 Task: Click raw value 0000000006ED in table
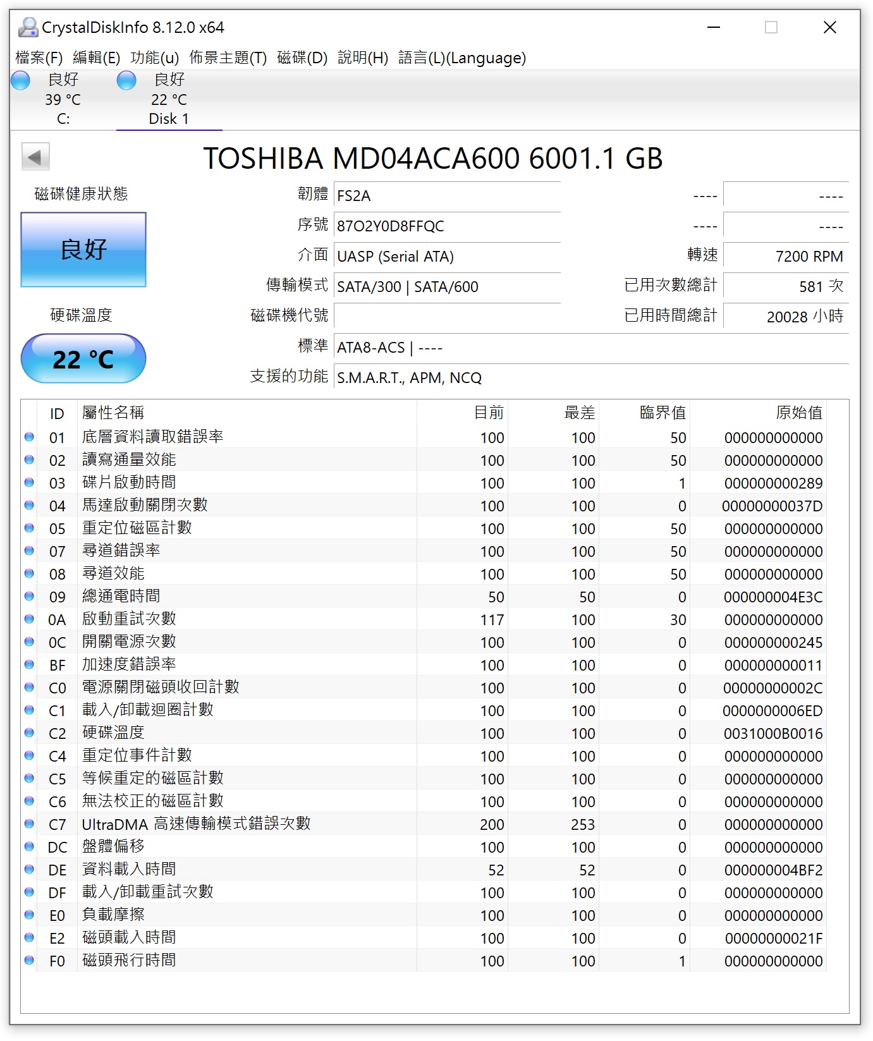tap(773, 710)
